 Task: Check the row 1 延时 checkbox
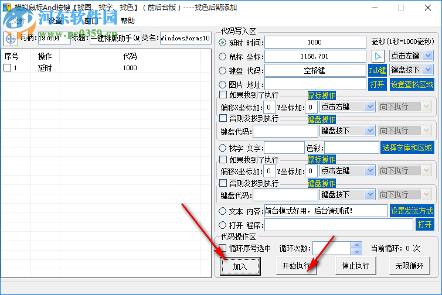tap(8, 67)
